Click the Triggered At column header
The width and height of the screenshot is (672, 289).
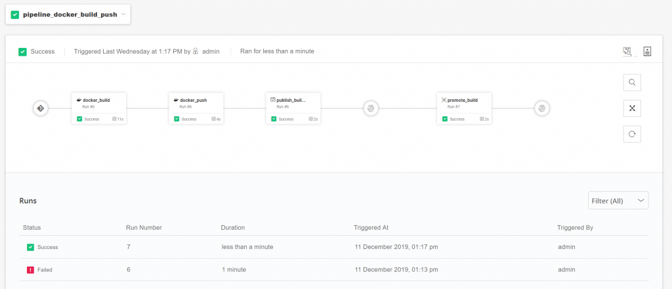click(371, 227)
